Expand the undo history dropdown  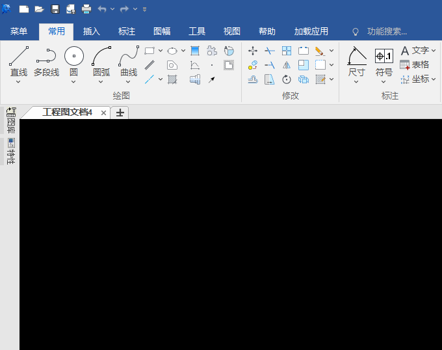tap(112, 9)
